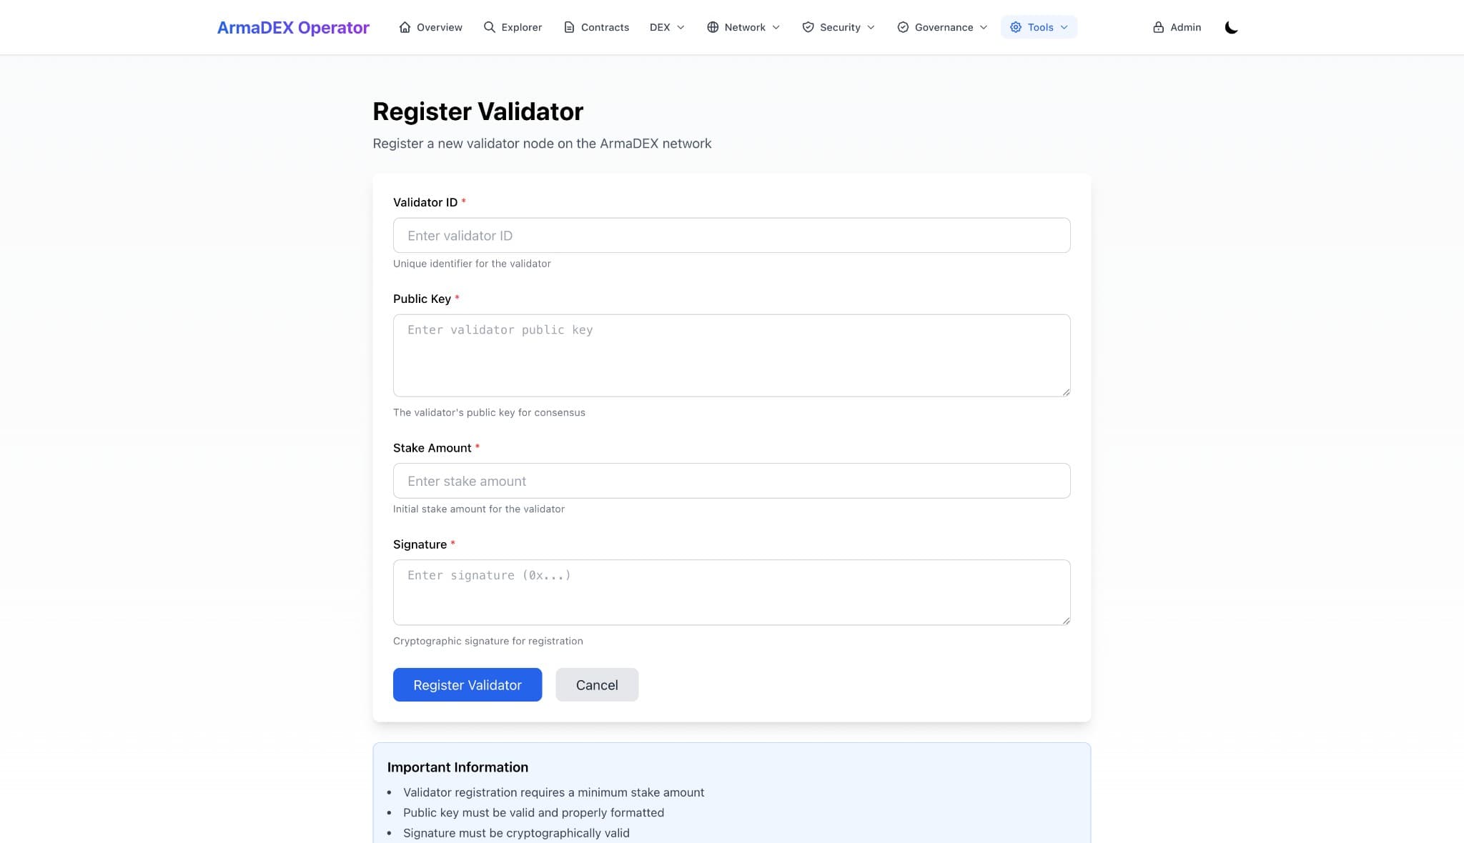This screenshot has height=843, width=1464.
Task: Click the gear icon in Tools
Action: click(x=1015, y=27)
